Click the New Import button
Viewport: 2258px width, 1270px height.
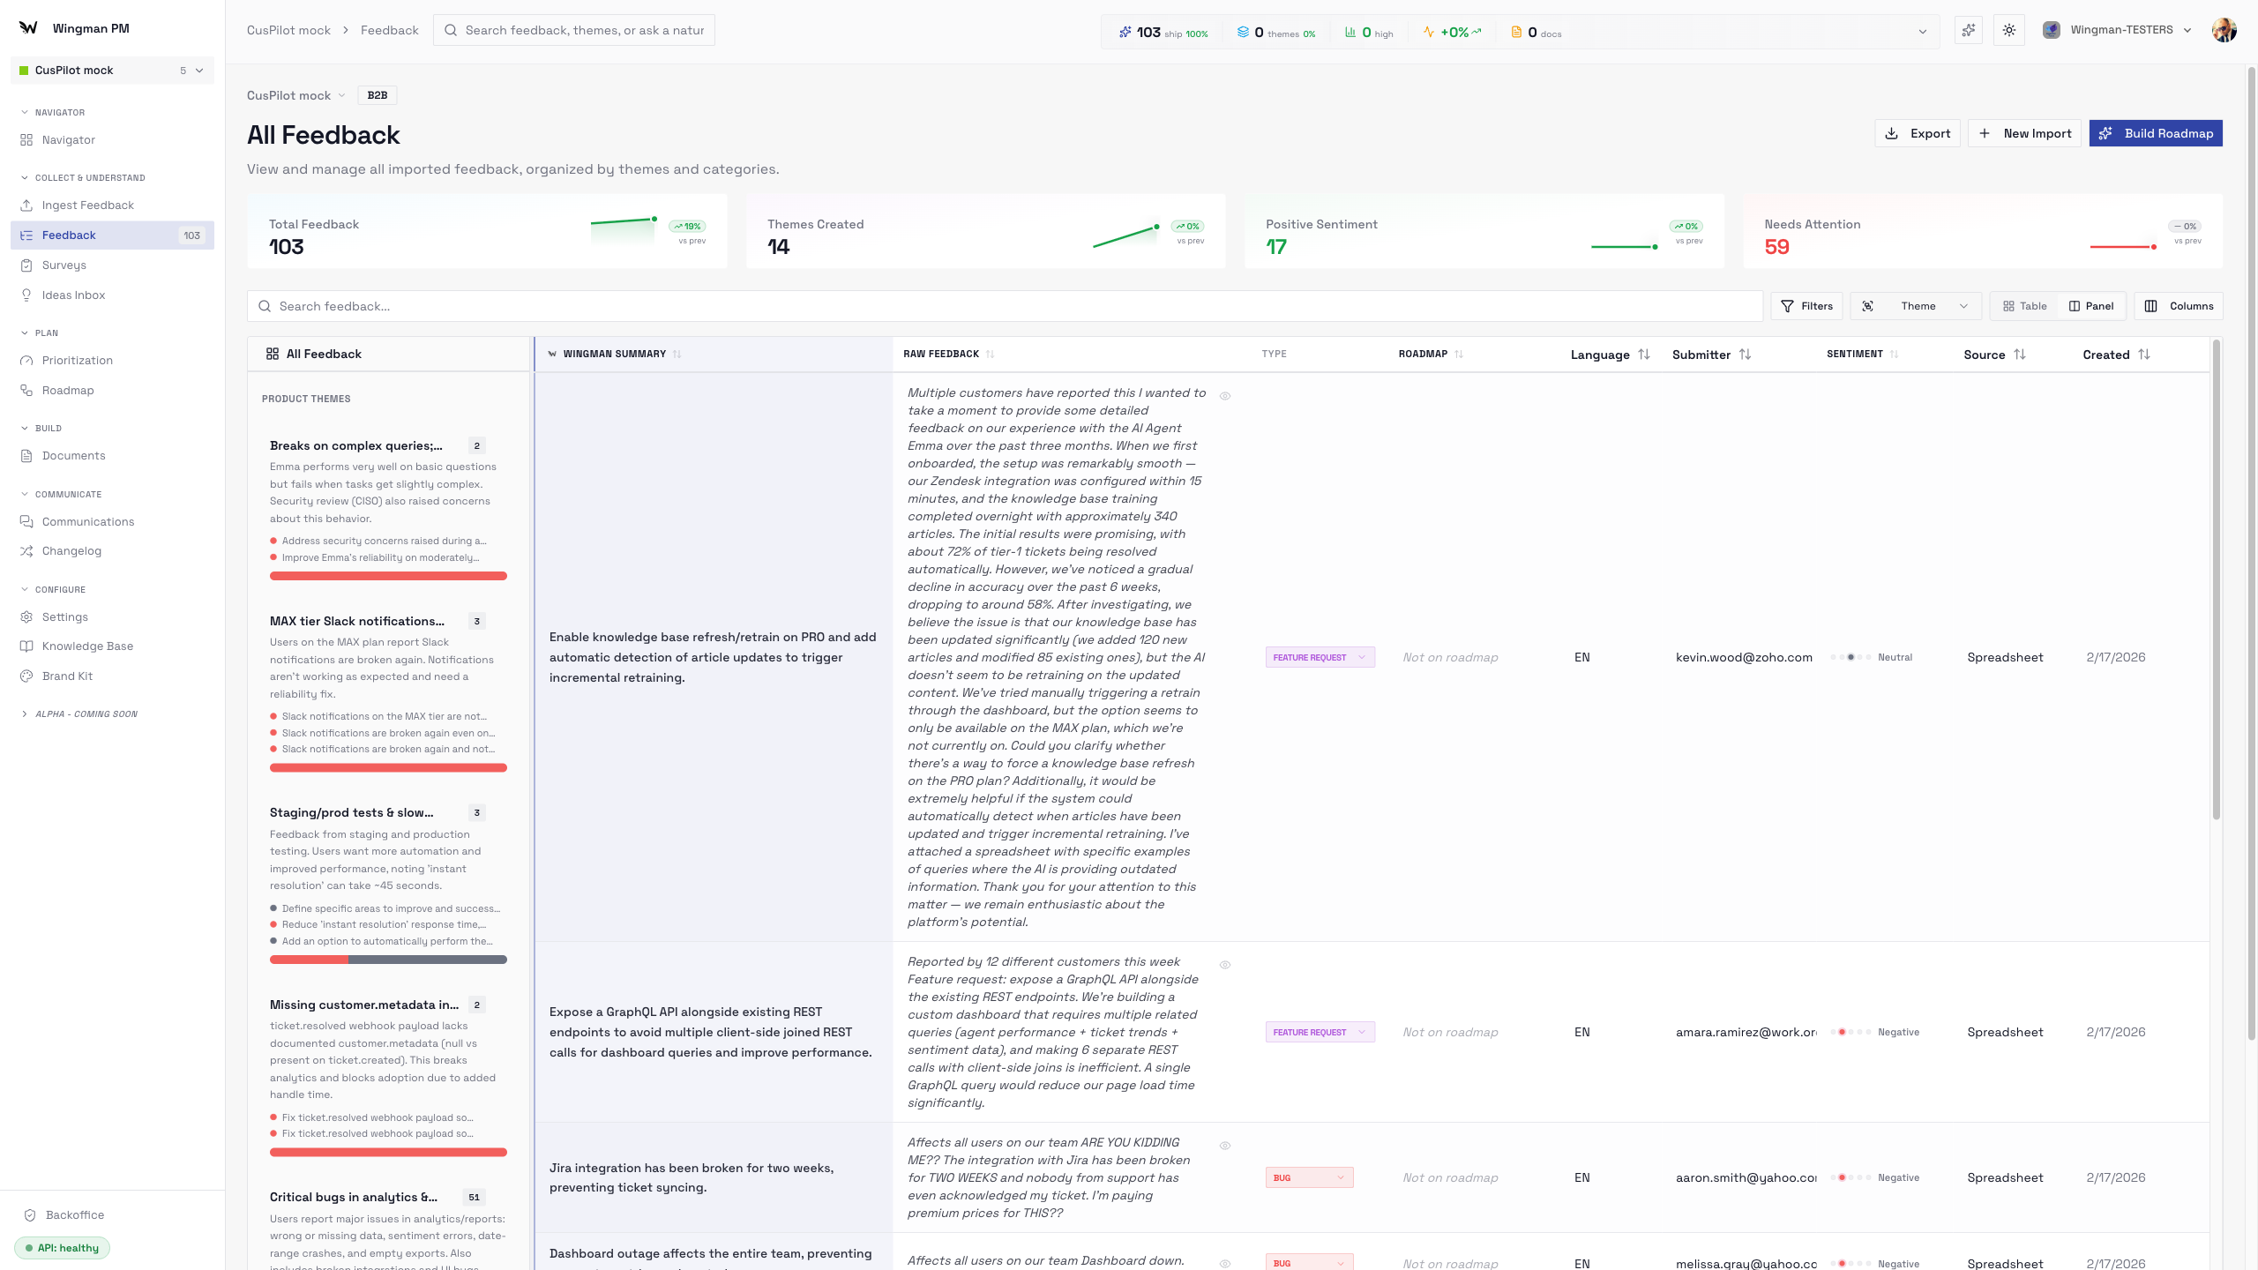tap(2024, 133)
